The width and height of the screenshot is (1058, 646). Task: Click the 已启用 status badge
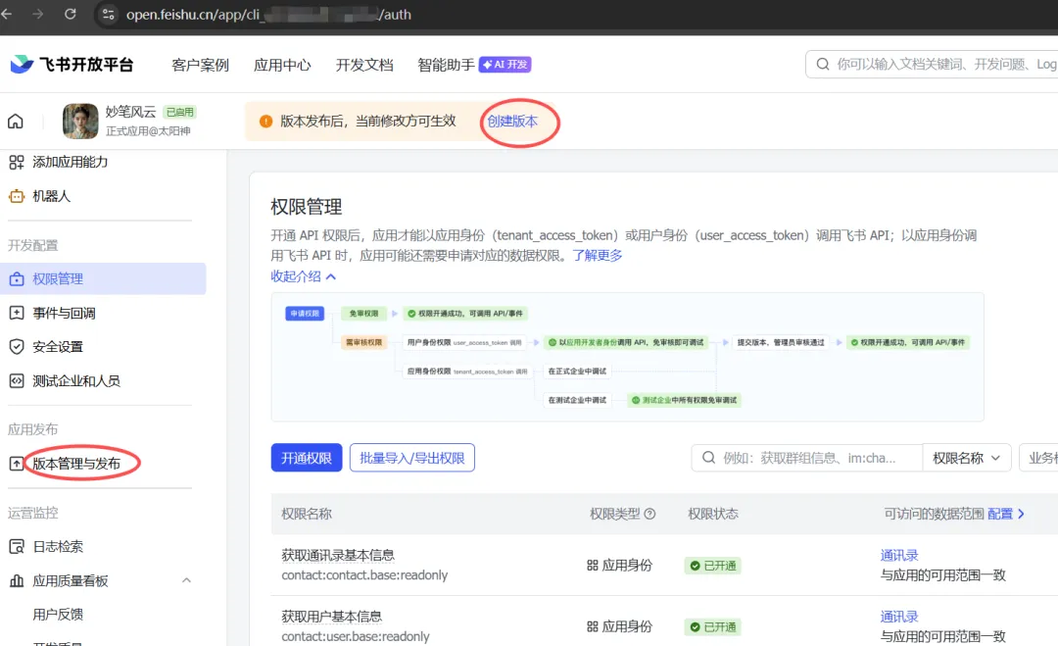tap(179, 112)
